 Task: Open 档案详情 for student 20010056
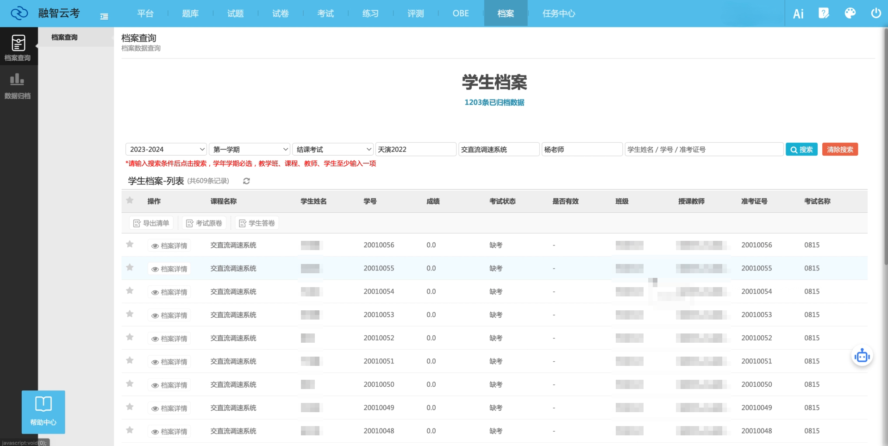[169, 245]
